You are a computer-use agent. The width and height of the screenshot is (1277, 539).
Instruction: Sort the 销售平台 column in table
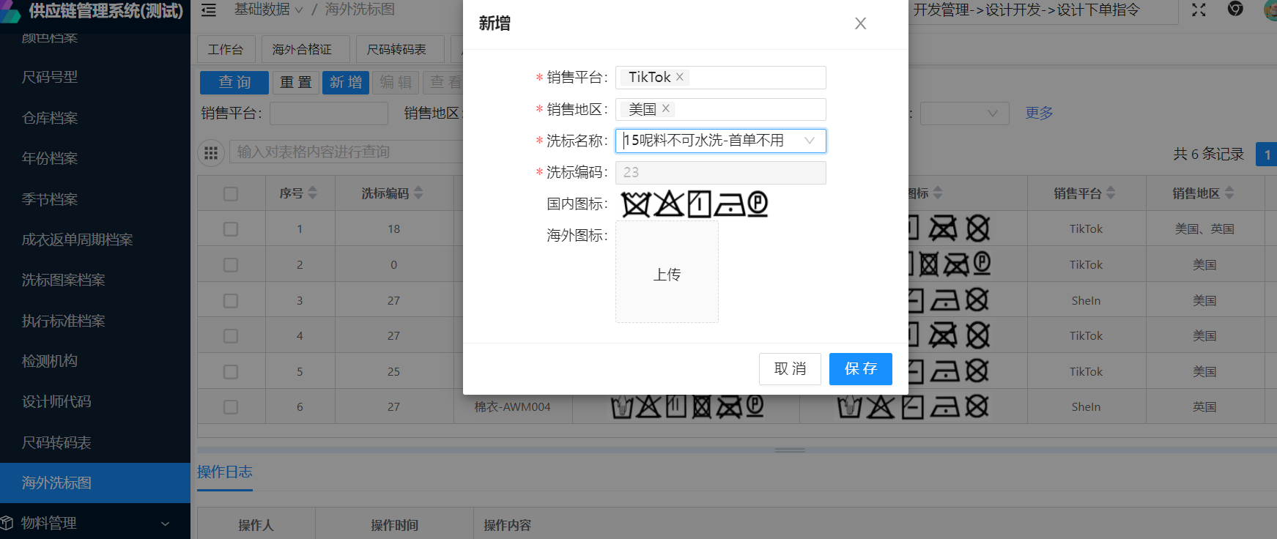1111,193
